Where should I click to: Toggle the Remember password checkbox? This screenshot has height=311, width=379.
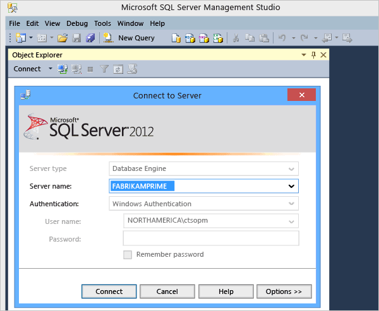click(128, 254)
